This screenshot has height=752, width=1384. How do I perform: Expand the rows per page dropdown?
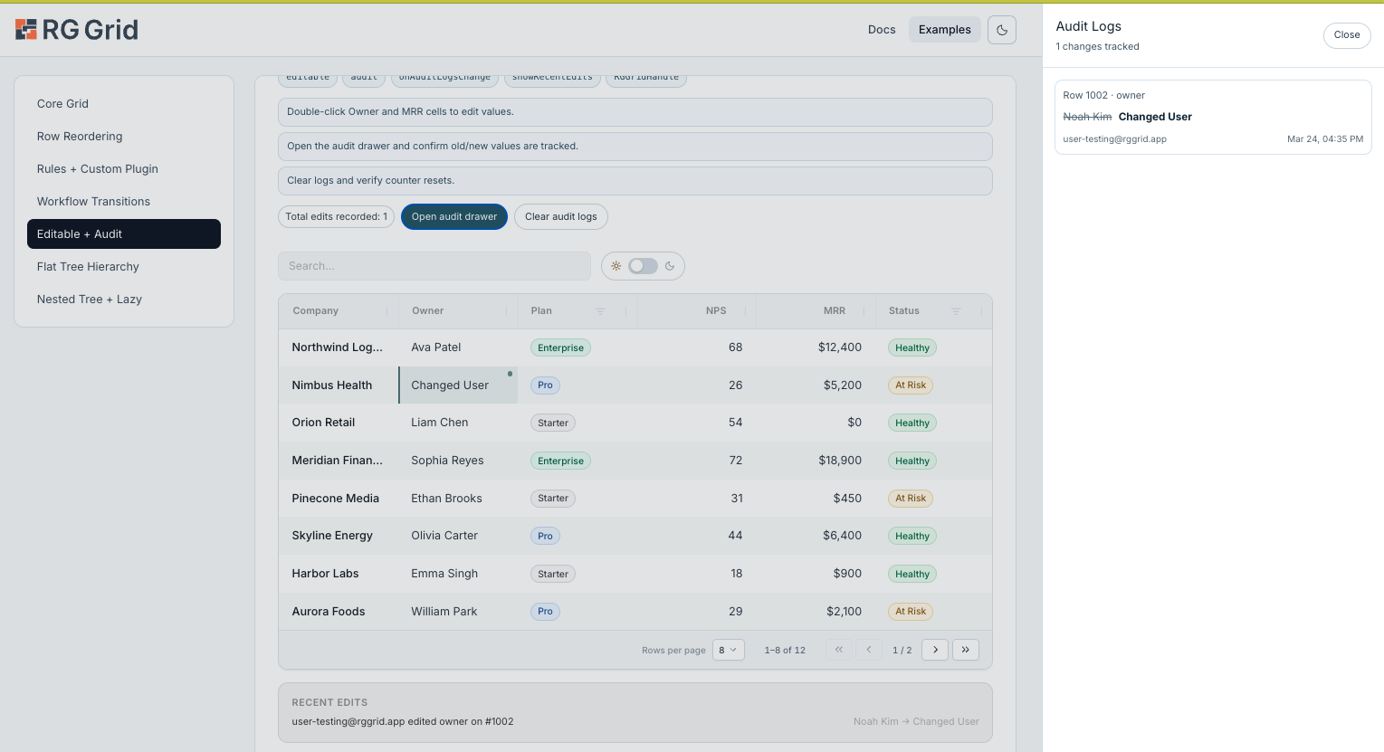tap(729, 650)
